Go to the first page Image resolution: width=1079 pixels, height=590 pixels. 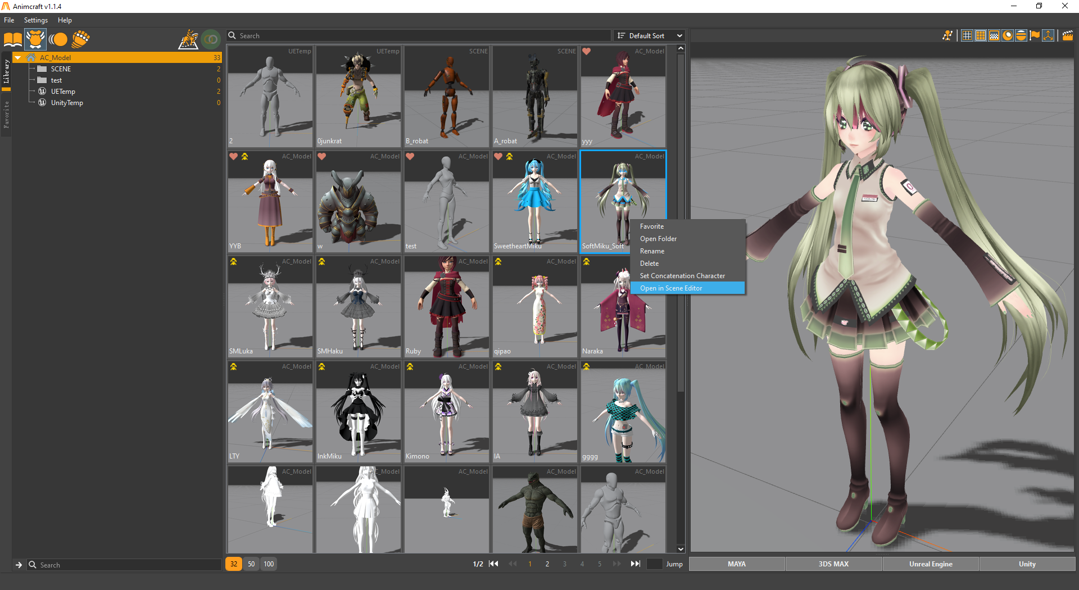click(493, 564)
